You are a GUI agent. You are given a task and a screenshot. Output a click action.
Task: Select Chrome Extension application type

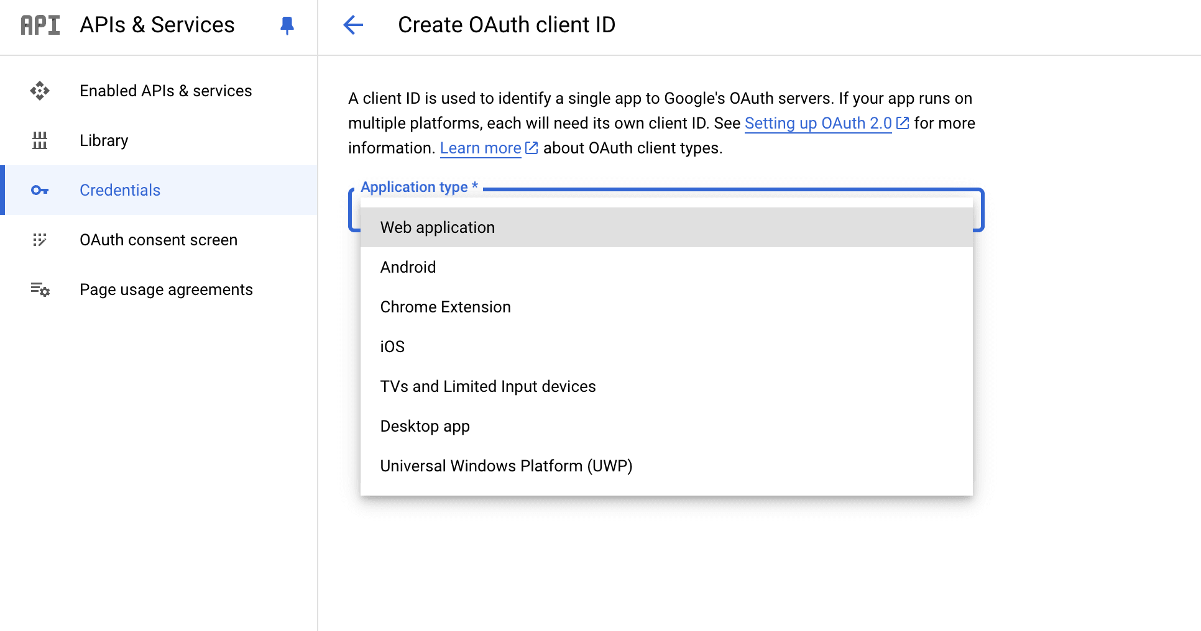point(666,307)
